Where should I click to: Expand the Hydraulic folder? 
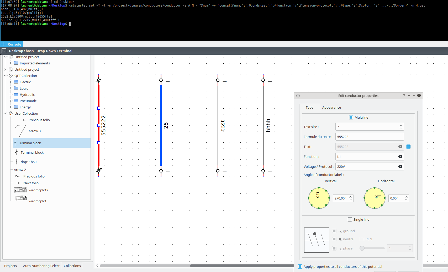[10, 95]
